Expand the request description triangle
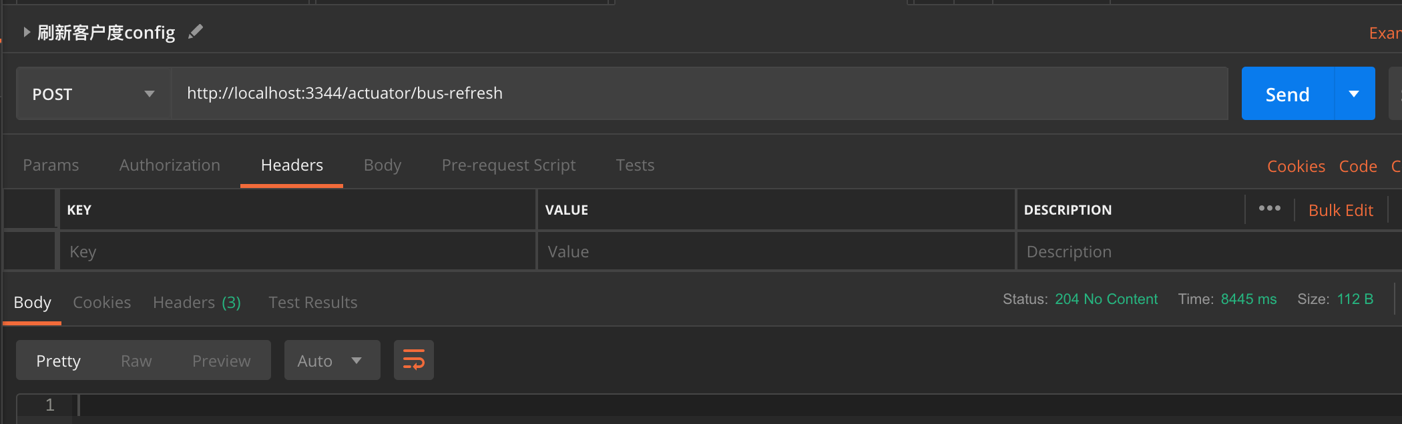1402x424 pixels. (27, 32)
